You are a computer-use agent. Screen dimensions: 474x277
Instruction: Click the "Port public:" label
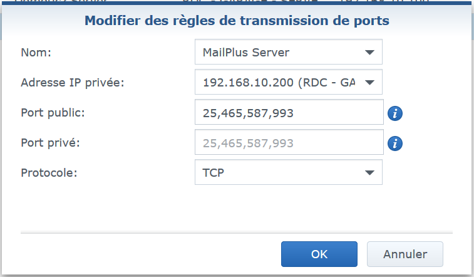tap(53, 113)
